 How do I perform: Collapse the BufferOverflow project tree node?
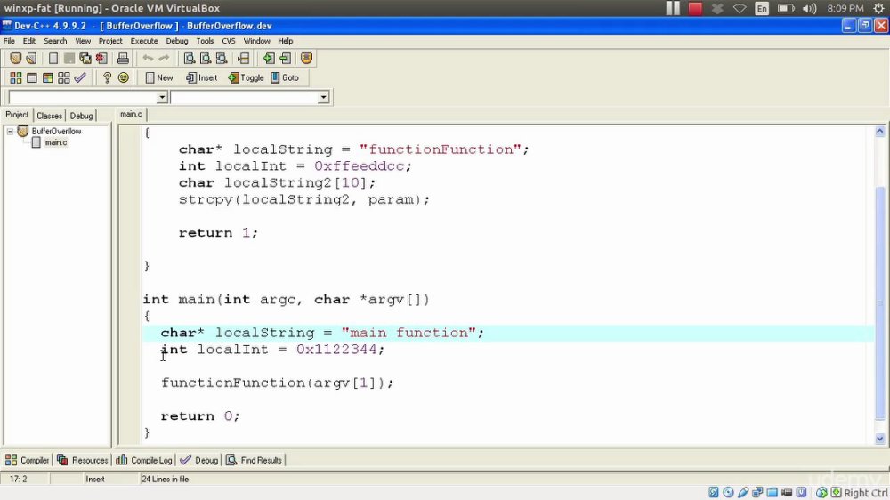pos(10,131)
